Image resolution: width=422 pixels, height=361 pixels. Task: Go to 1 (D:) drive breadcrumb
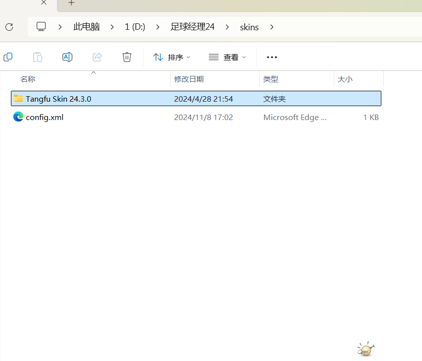coord(135,27)
